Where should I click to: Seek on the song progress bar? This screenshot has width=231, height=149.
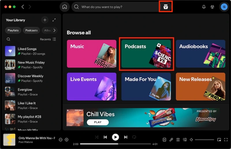[115, 144]
